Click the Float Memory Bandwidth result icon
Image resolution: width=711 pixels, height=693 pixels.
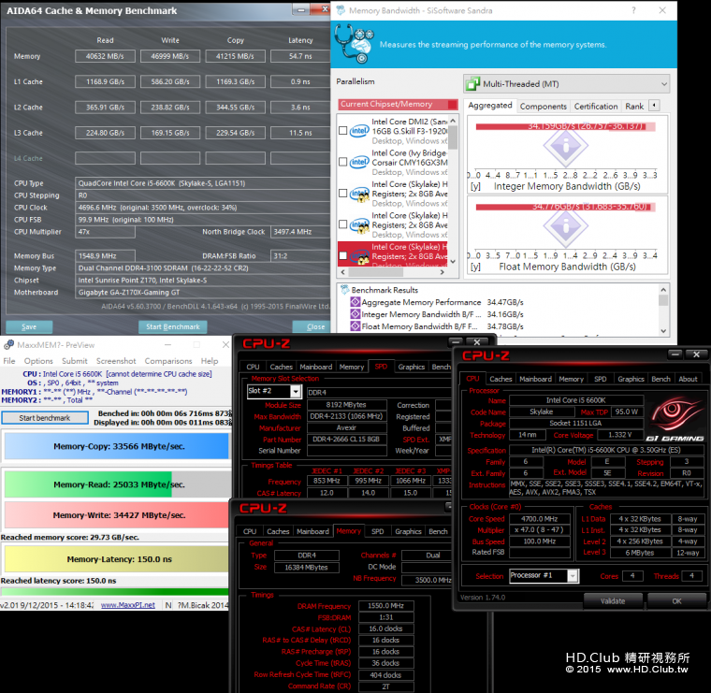(x=355, y=326)
